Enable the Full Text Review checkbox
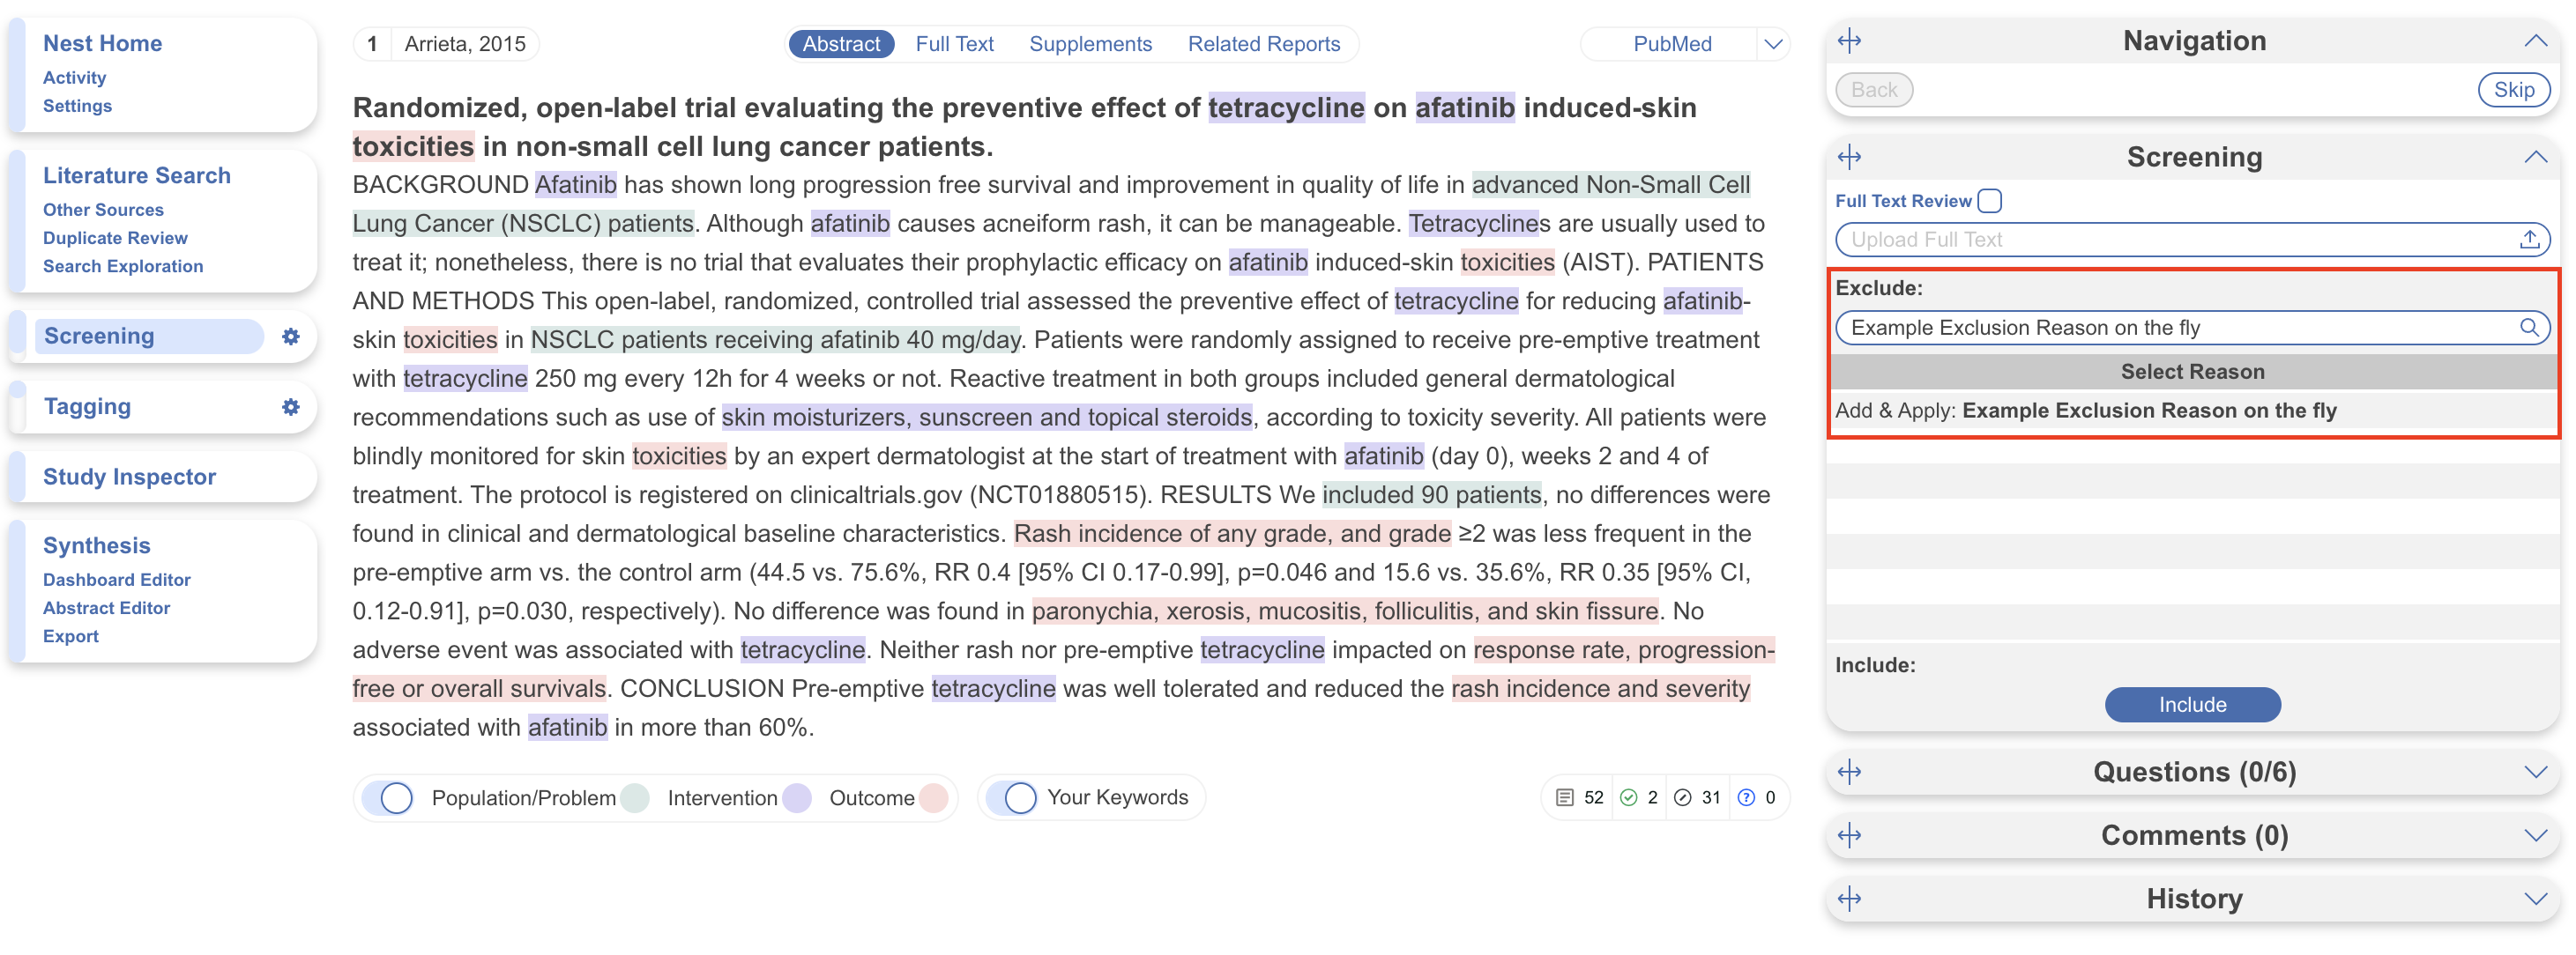 (1990, 201)
